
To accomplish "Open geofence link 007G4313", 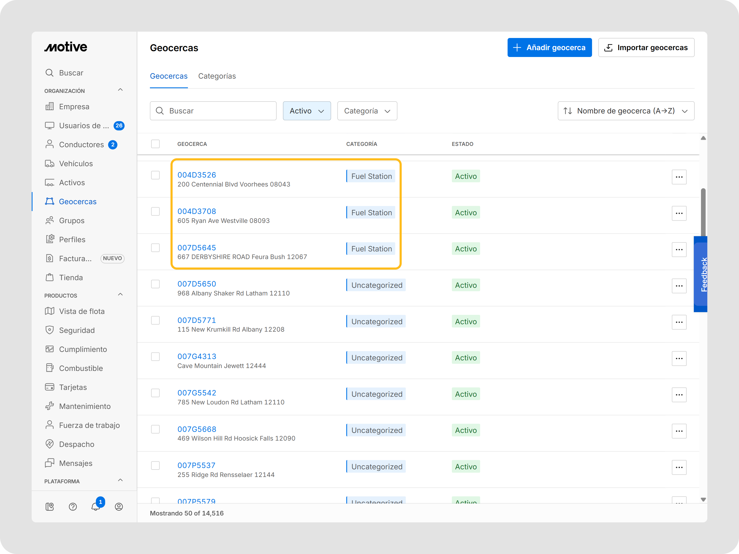I will click(197, 356).
